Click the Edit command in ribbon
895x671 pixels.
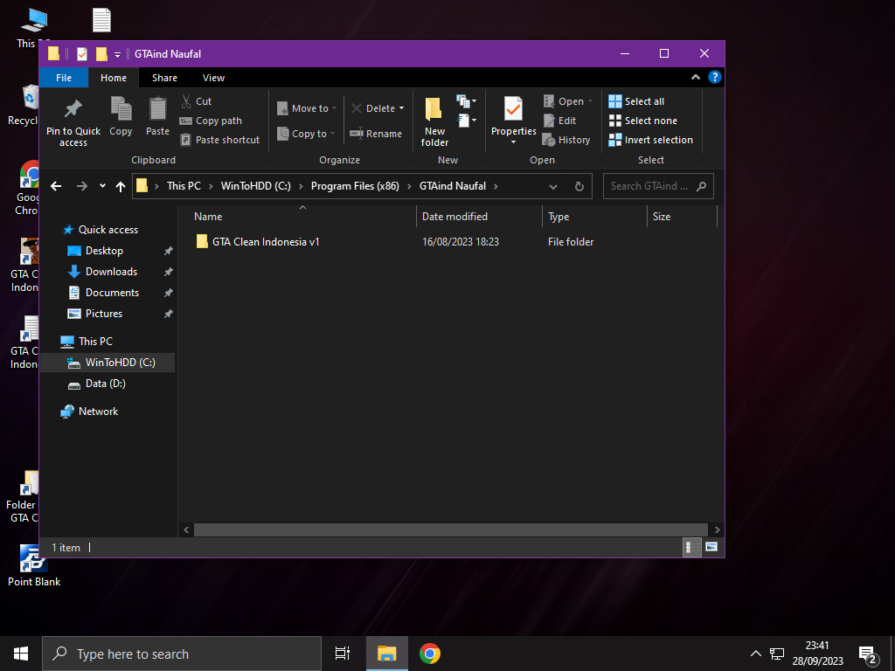point(559,121)
